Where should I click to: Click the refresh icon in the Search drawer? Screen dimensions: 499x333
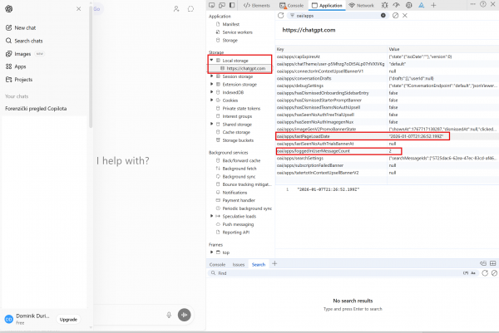[x=483, y=272]
